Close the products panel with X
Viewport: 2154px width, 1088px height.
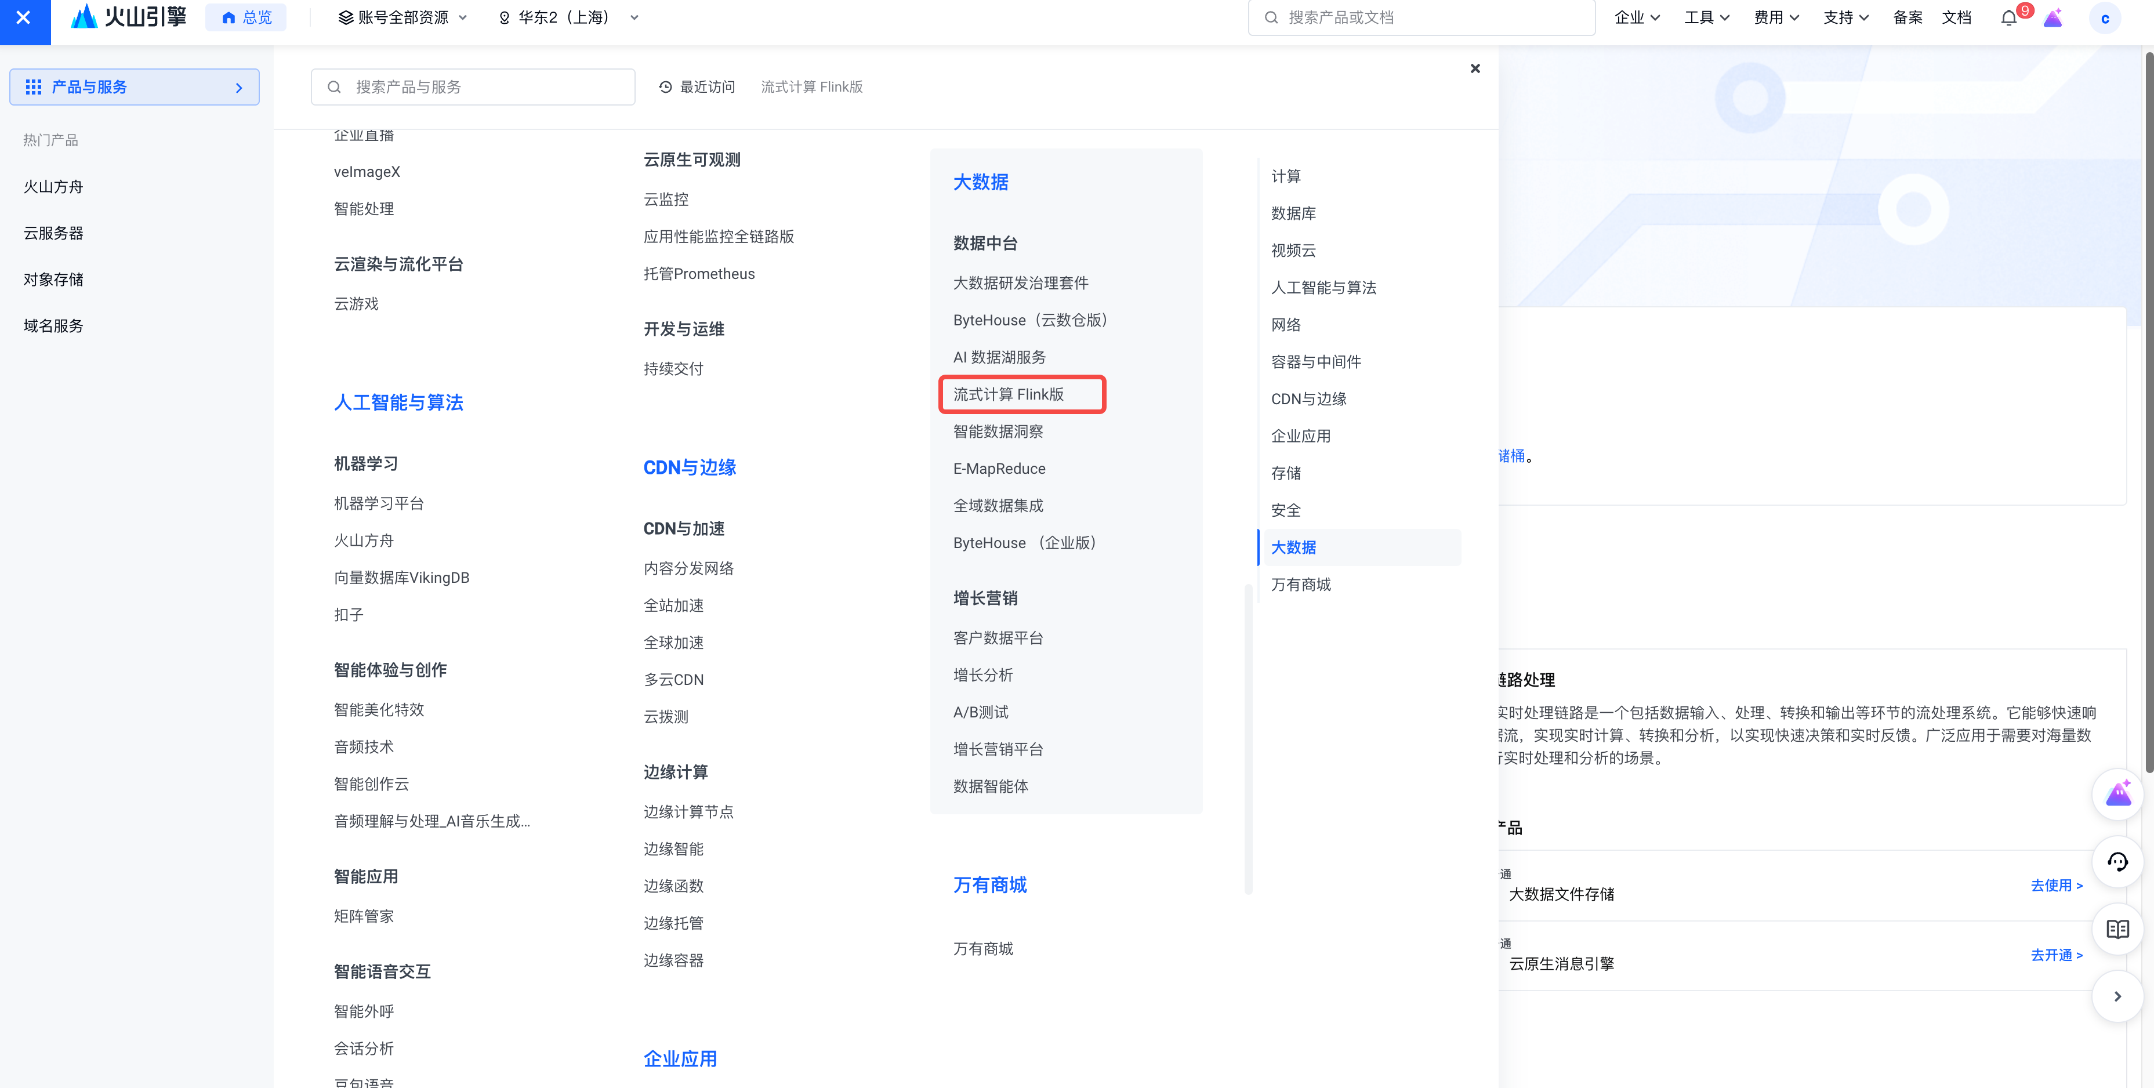[1475, 68]
